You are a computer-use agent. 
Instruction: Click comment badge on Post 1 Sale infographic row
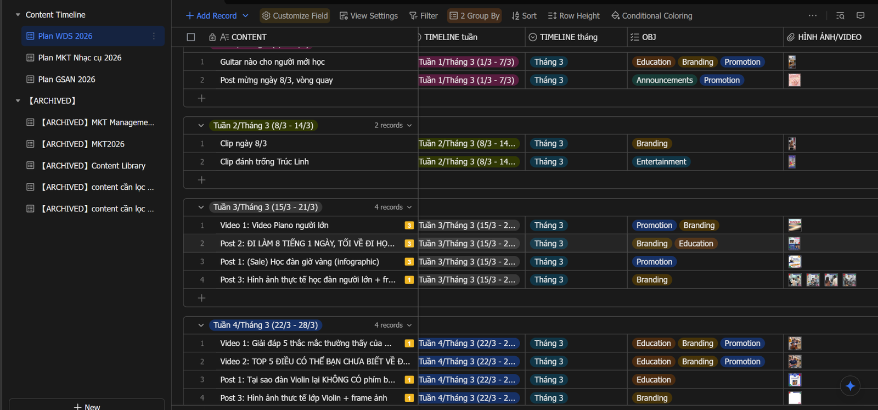pos(409,262)
